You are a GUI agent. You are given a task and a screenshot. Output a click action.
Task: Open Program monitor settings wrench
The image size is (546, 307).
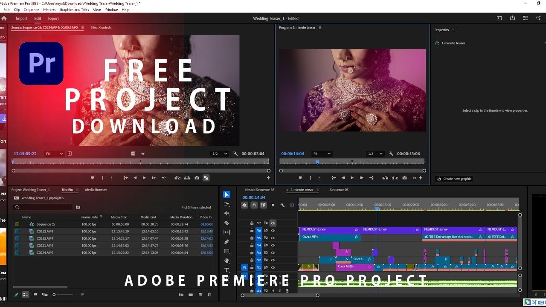[x=392, y=153]
